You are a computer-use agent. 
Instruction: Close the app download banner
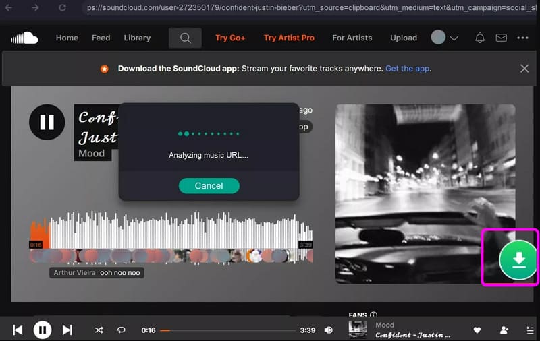pos(524,69)
